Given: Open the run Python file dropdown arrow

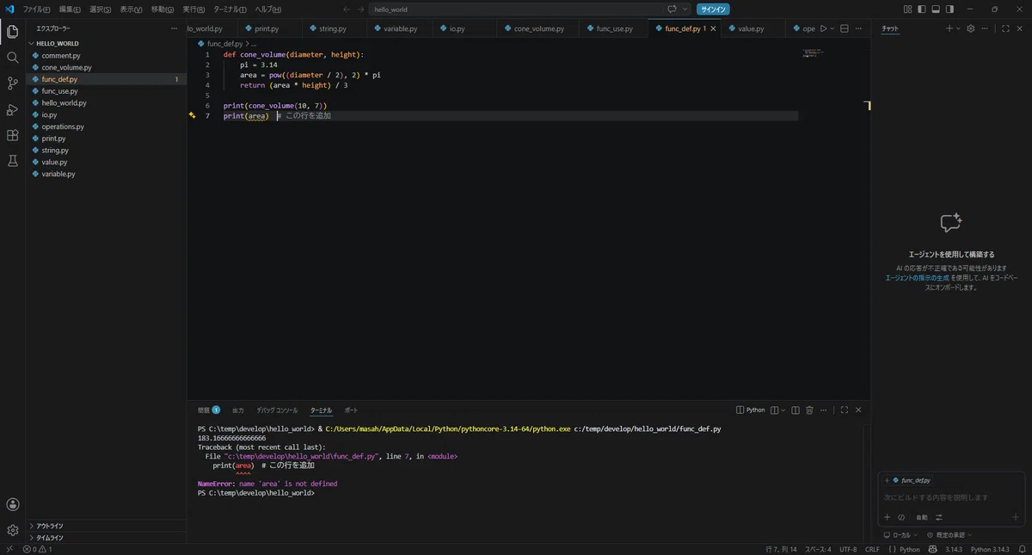Looking at the screenshot, I should [832, 28].
